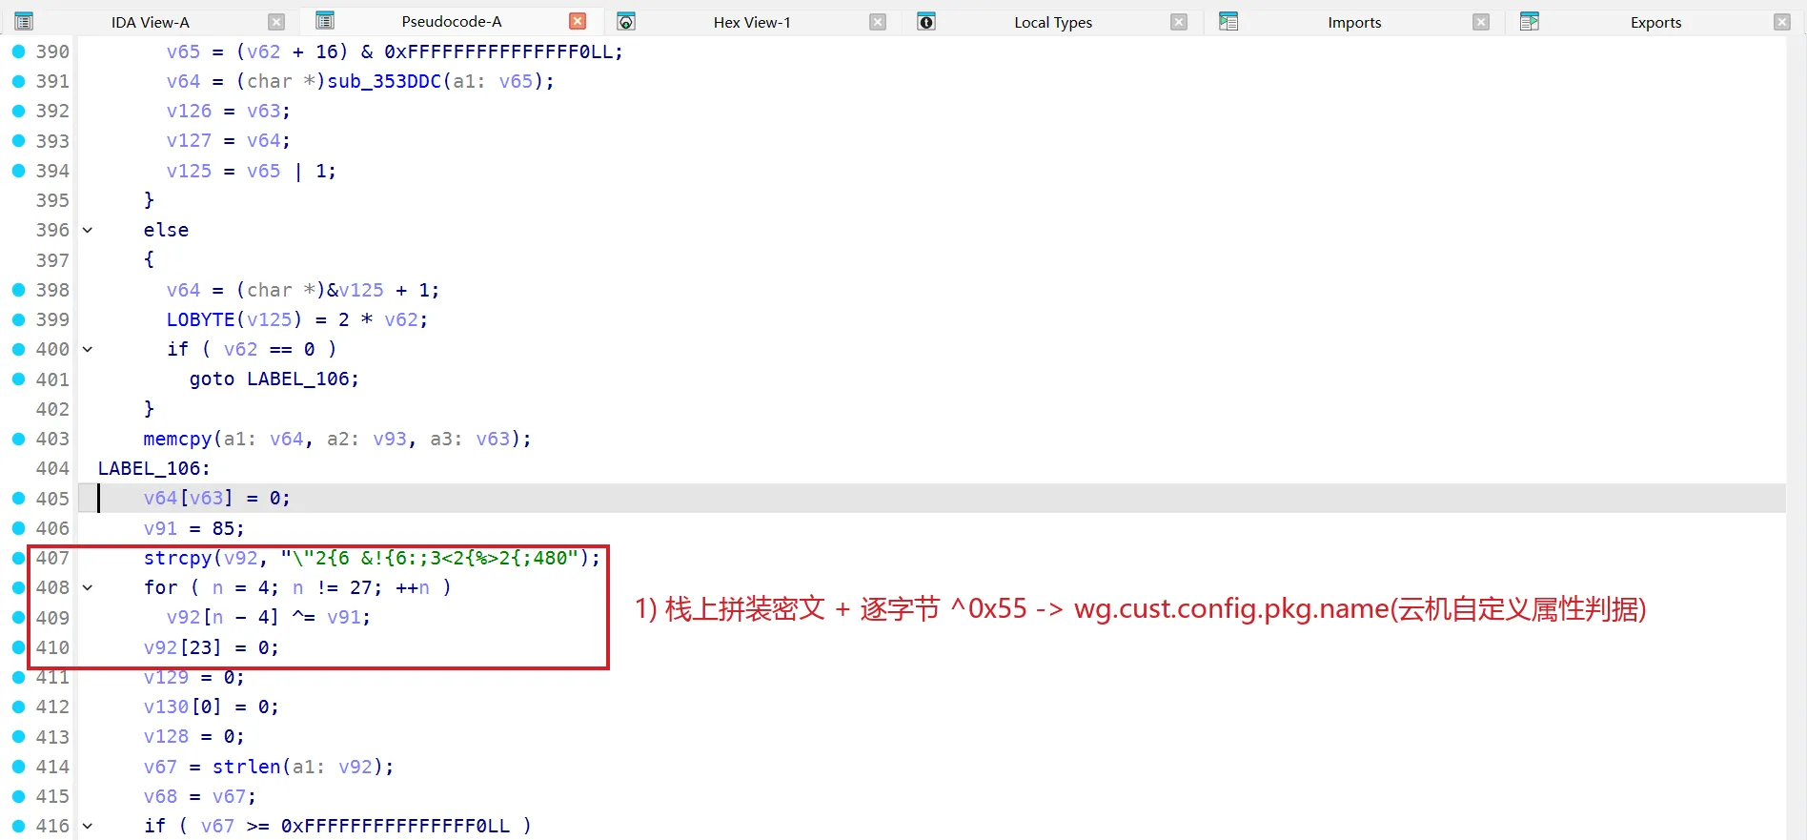Close the Imports tab
The height and width of the screenshot is (840, 1807).
(1481, 22)
